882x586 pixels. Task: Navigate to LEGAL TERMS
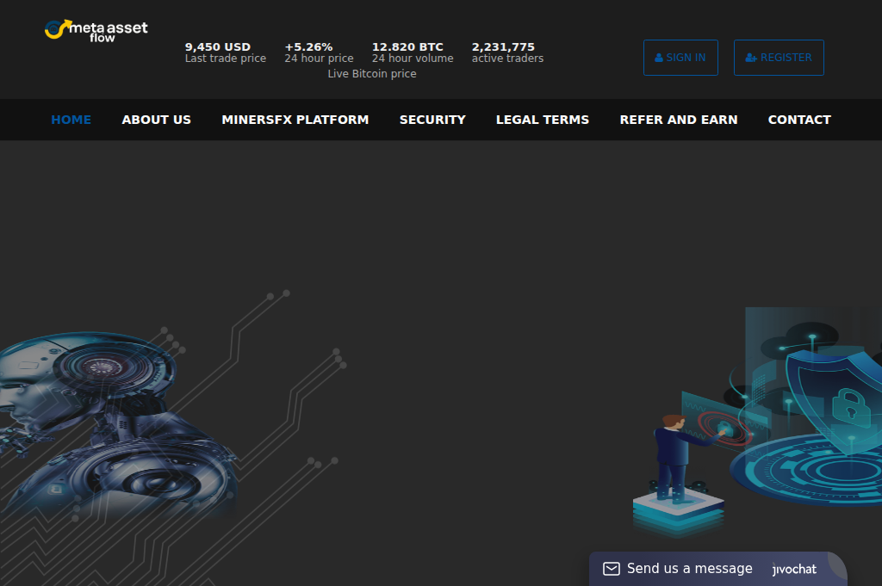click(x=542, y=120)
